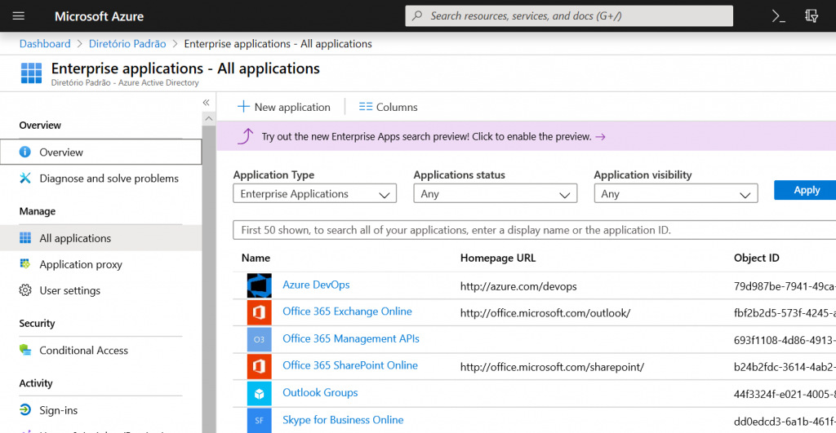
Task: Click the Columns list icon
Action: point(366,107)
